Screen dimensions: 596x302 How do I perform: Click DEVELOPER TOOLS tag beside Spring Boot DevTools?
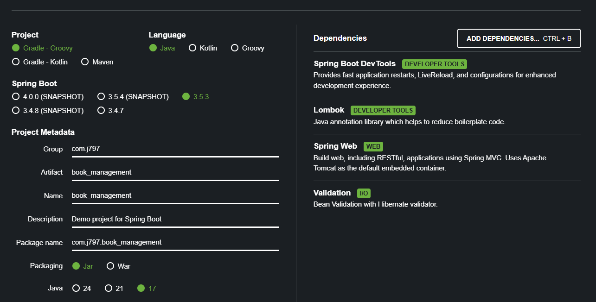click(434, 64)
